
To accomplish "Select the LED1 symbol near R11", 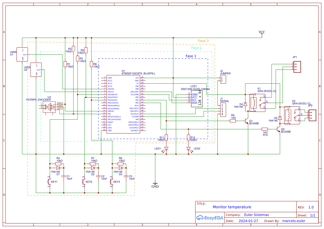I will 166,149.
